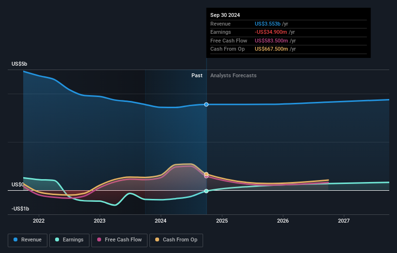Click the pink Free Cash Flow data point
The width and height of the screenshot is (397, 253).
(x=206, y=176)
